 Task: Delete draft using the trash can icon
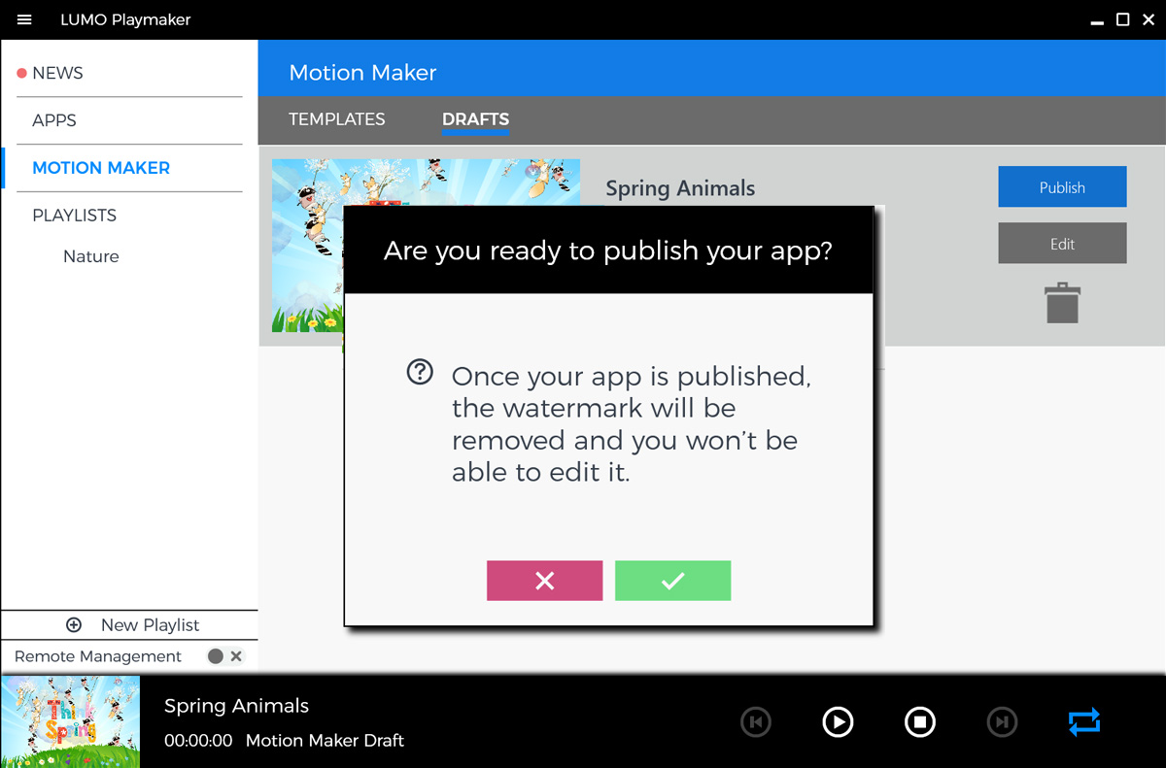1062,303
